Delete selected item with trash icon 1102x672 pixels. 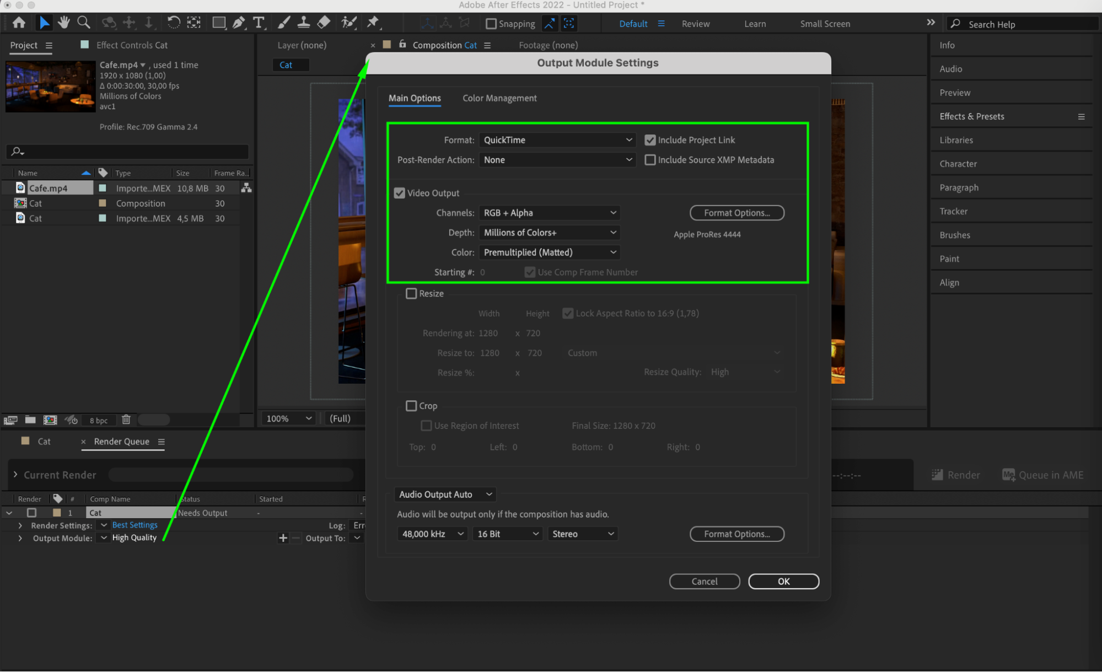(126, 420)
